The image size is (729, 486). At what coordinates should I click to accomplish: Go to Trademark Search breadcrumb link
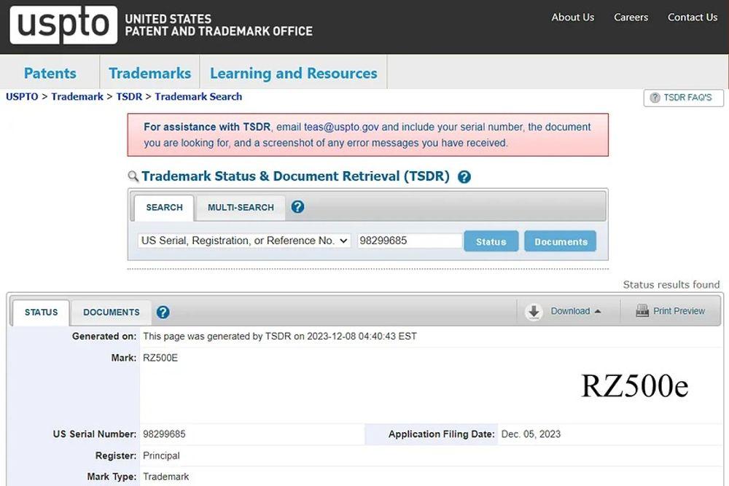(x=198, y=96)
